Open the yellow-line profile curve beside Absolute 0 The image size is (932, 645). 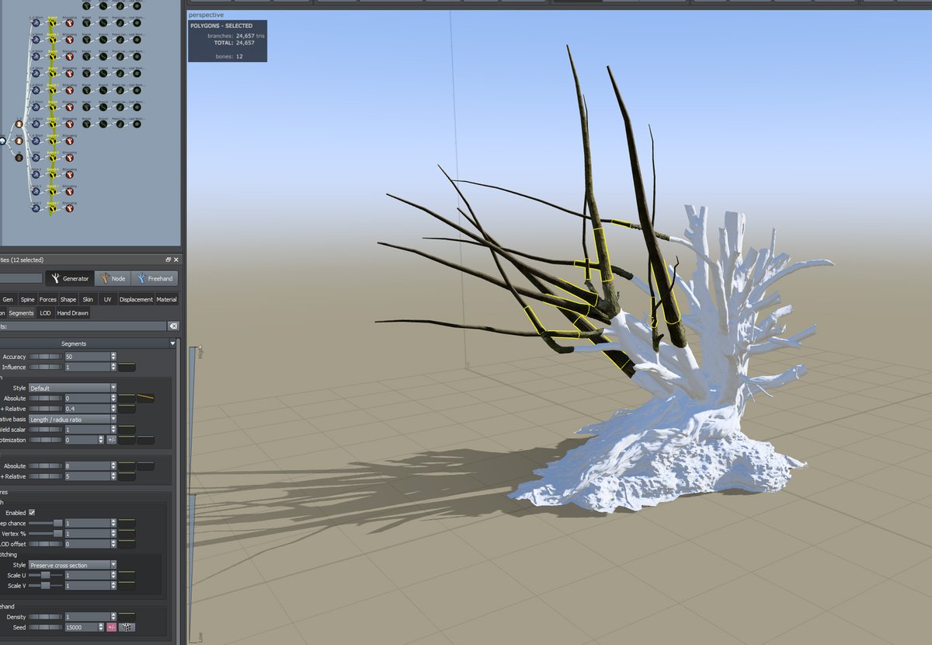click(145, 398)
